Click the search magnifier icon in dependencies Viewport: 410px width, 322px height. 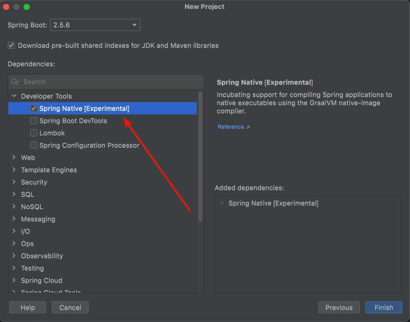15,82
